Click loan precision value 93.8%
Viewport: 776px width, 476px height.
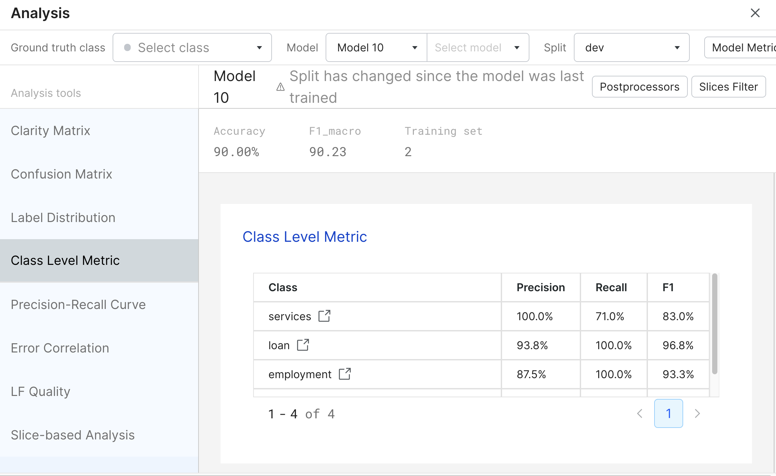[x=532, y=345]
